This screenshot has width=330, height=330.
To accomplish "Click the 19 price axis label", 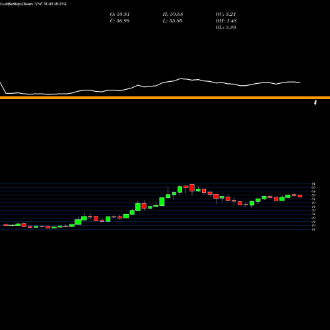I will tap(313, 226).
